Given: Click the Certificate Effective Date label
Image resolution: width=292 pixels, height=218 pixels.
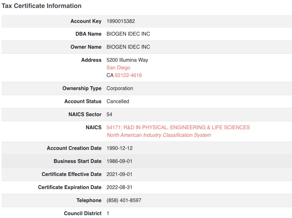Looking at the screenshot, I should (72, 174).
